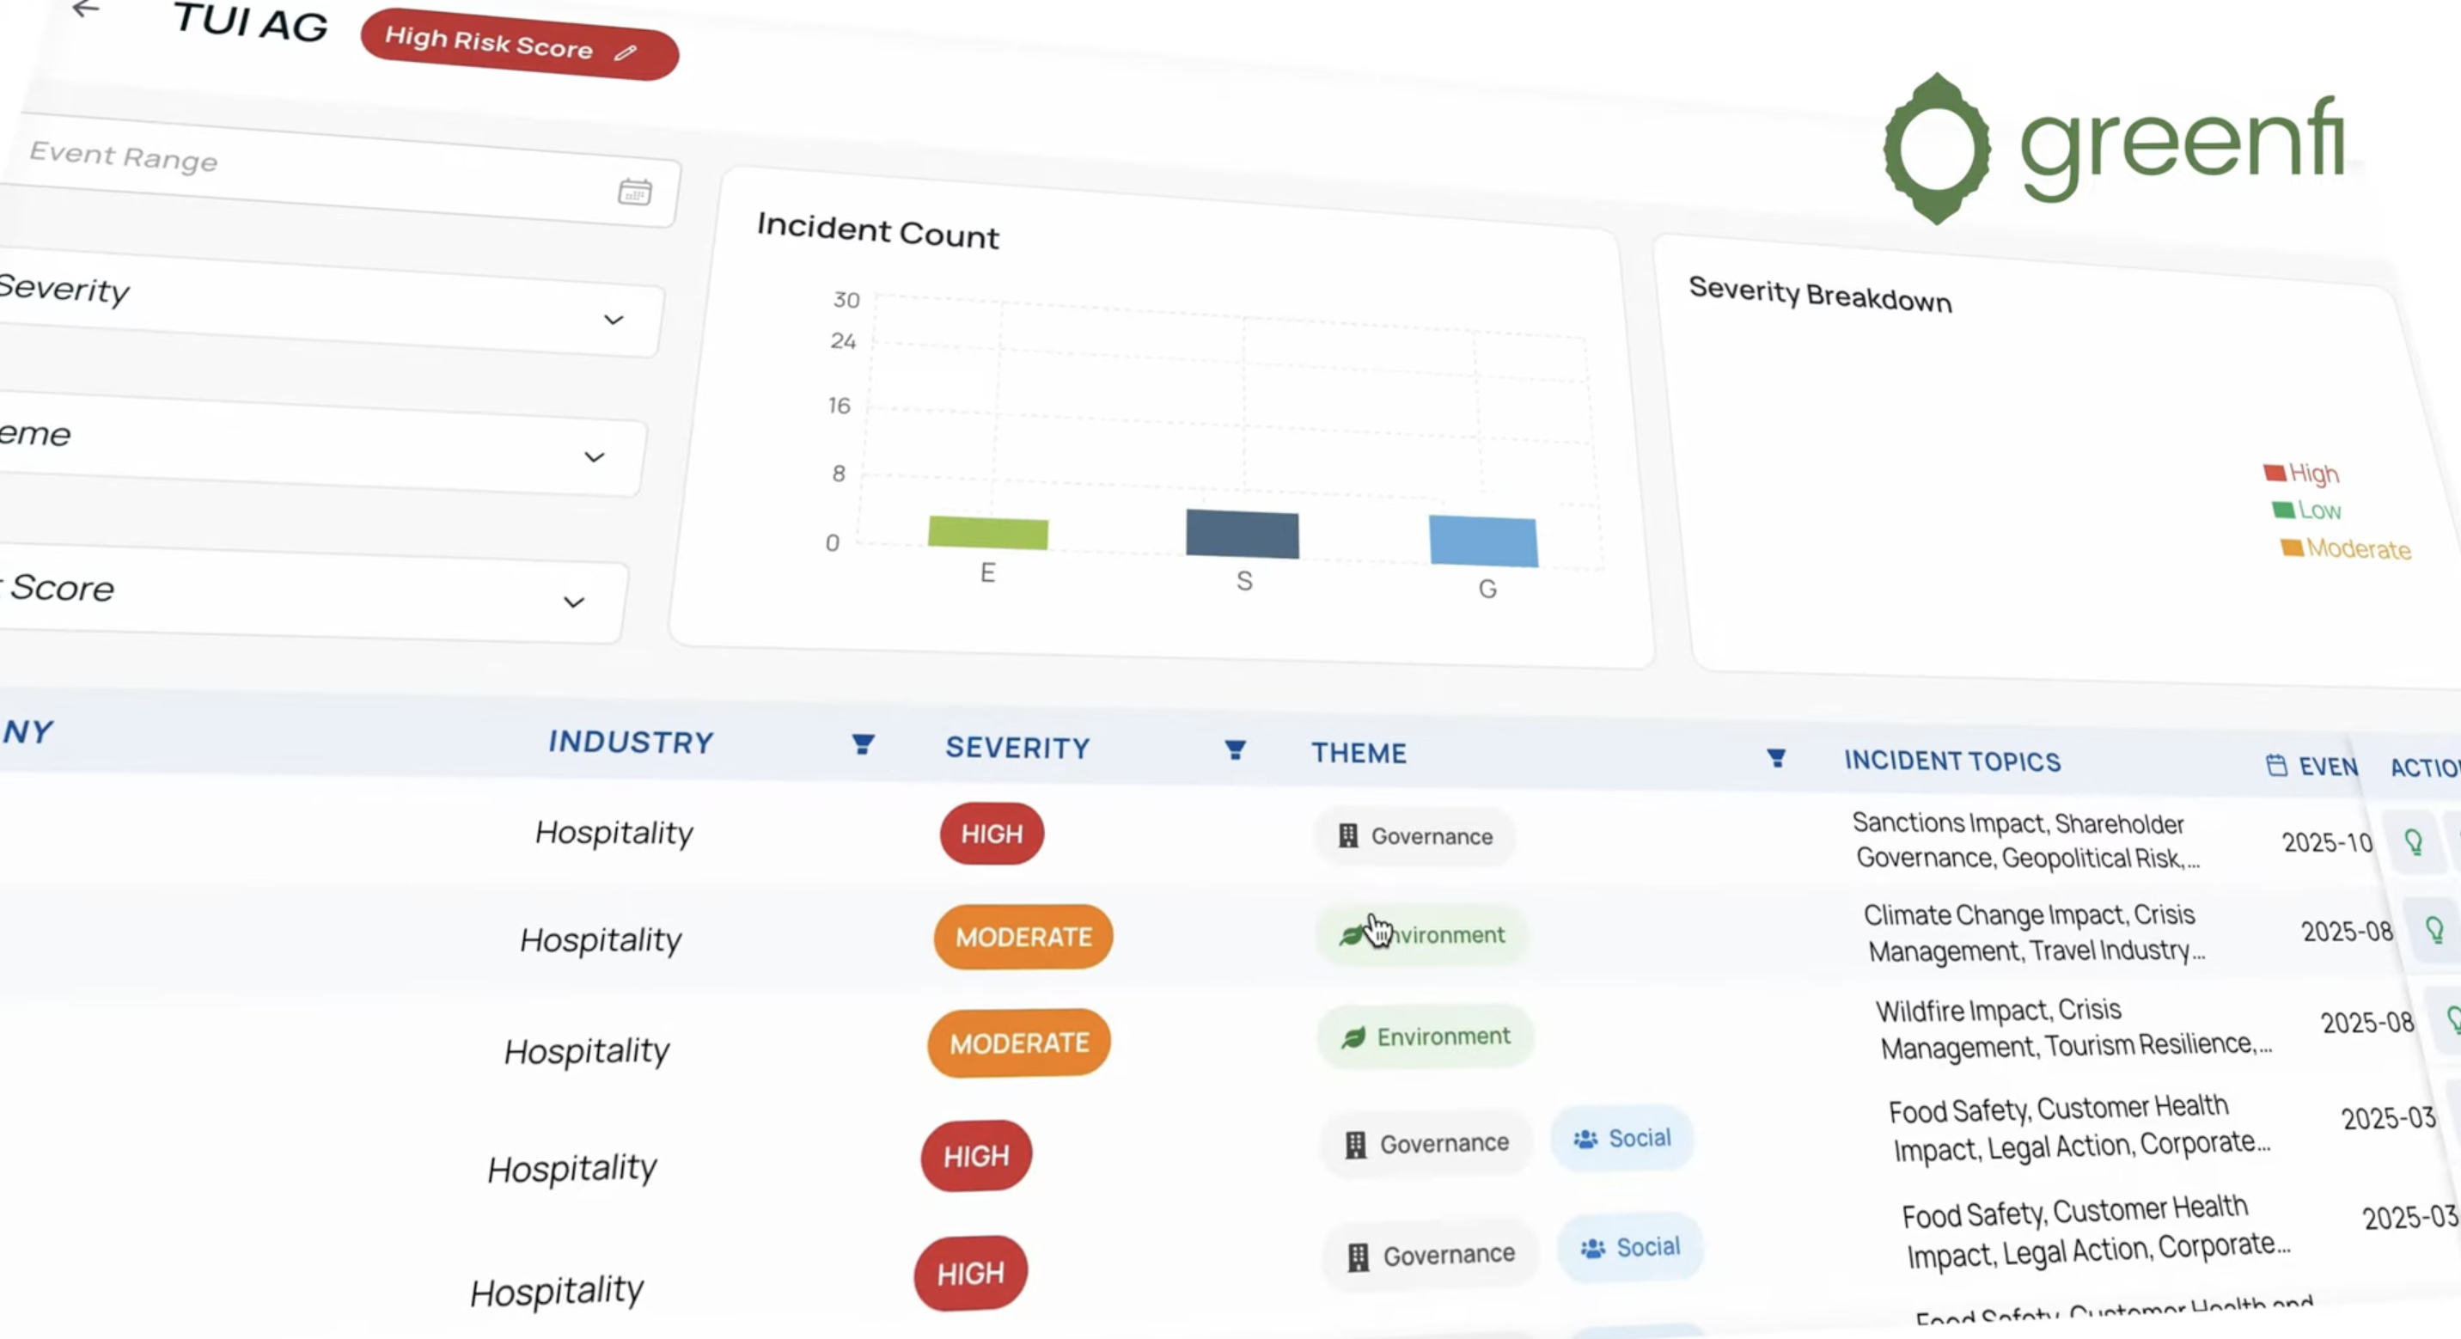Click the dark S bar in Incident Count
Viewport: 2461px width, 1339px height.
pos(1242,534)
